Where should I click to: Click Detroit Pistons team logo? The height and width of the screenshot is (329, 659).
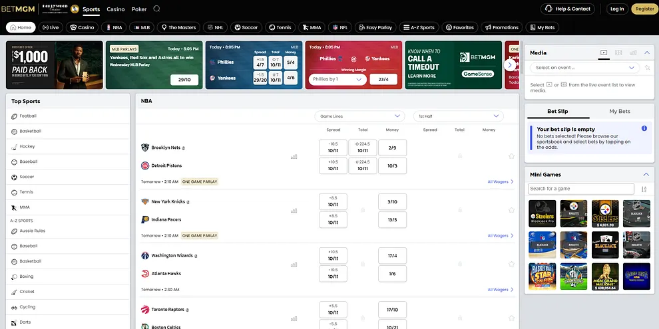[145, 165]
